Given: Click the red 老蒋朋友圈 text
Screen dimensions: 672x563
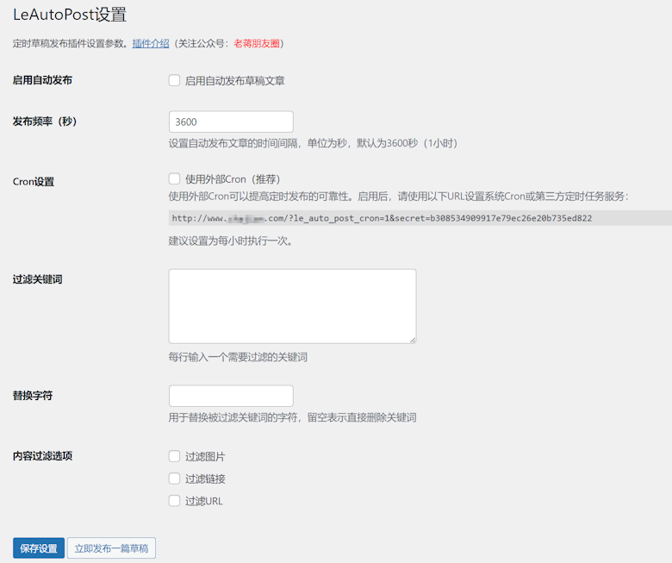Looking at the screenshot, I should pos(256,43).
